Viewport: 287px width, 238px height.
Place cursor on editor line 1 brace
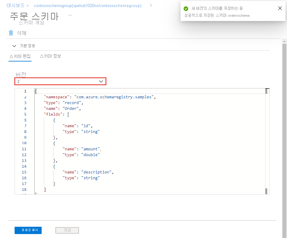[36, 91]
